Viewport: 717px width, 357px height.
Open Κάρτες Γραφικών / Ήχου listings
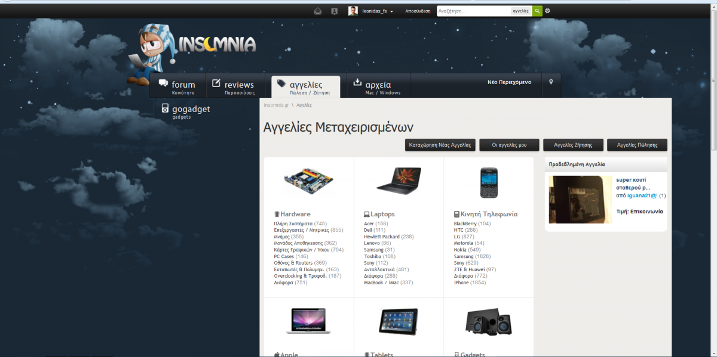pos(301,250)
